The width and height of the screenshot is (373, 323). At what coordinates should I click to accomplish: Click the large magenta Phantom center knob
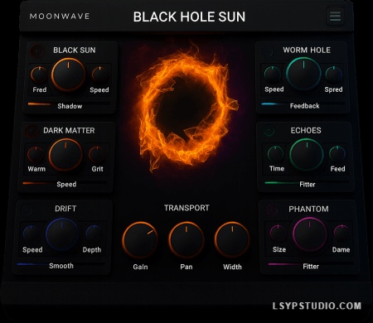pyautogui.click(x=309, y=234)
